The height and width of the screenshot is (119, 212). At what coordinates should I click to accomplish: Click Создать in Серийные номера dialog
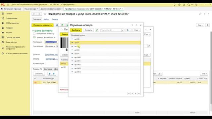tap(88, 30)
